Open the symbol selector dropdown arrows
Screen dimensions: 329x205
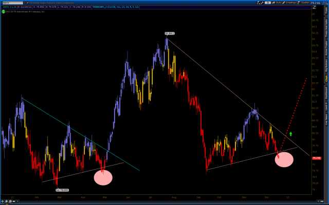[x=25, y=3]
